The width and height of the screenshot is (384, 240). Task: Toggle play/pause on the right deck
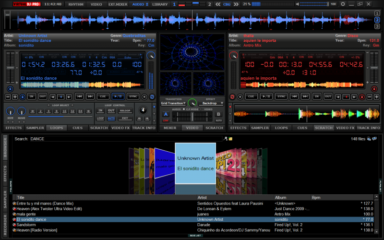point(266,96)
